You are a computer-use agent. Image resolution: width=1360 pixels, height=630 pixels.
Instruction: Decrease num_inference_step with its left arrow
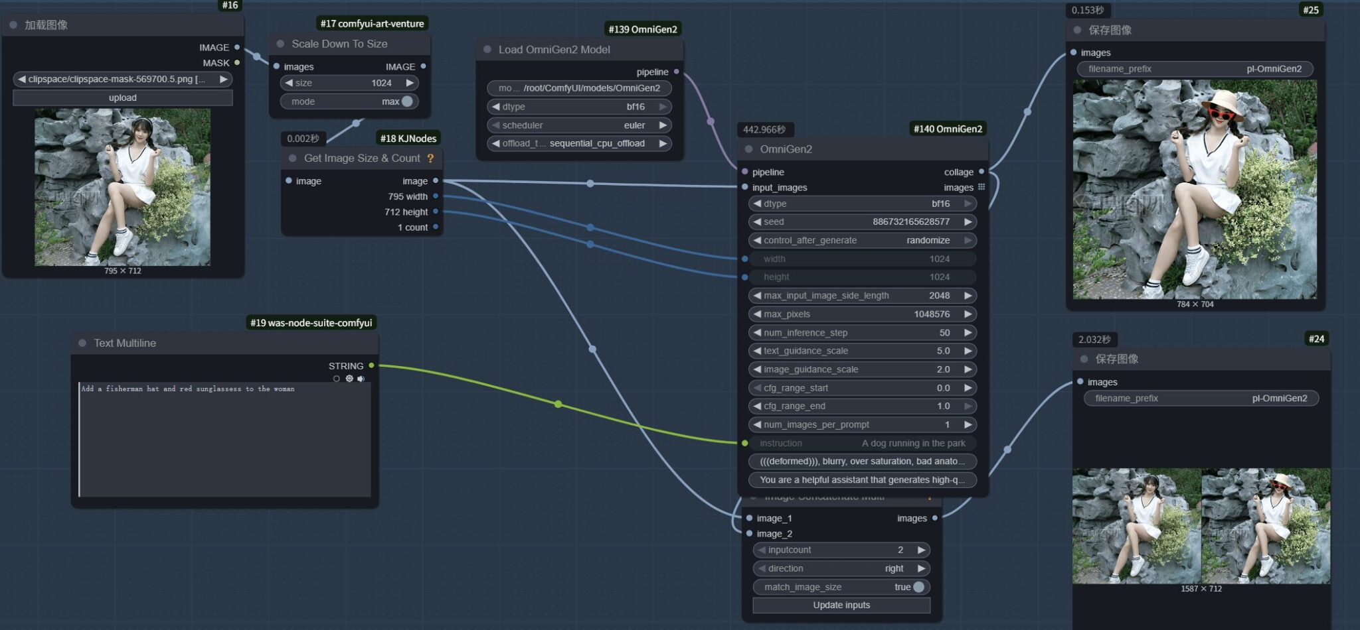pyautogui.click(x=757, y=333)
